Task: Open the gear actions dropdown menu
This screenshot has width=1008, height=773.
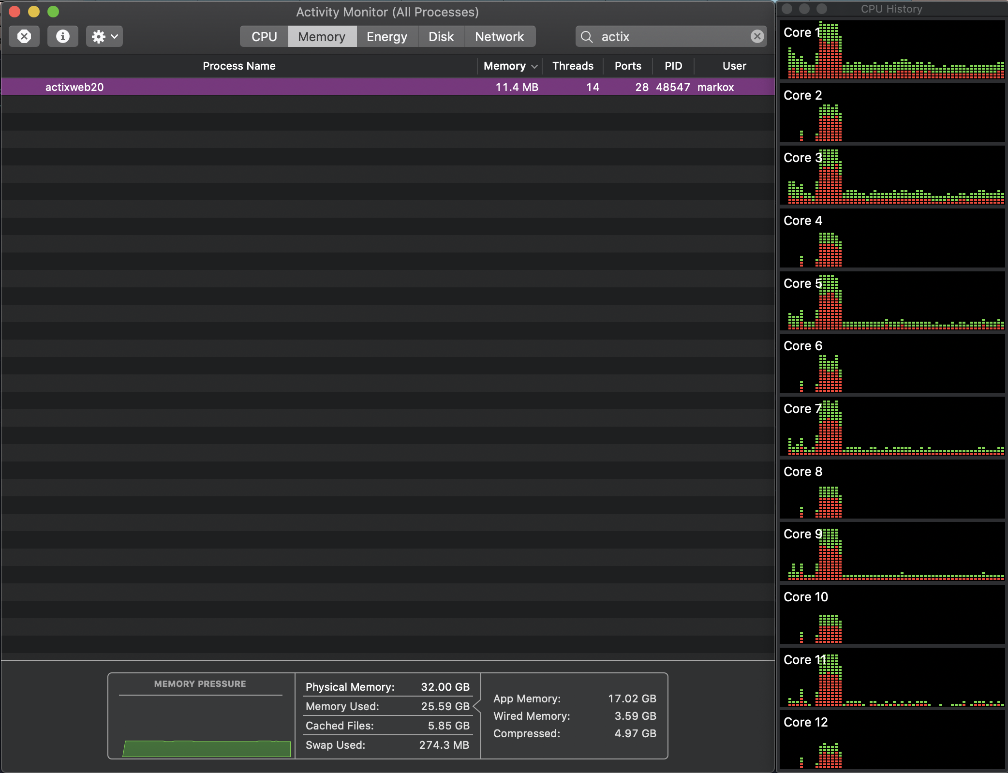Action: (x=104, y=36)
